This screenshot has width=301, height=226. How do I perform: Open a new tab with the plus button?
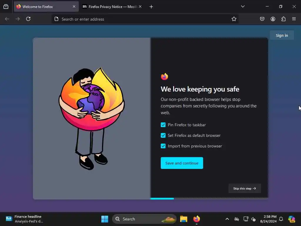(151, 7)
